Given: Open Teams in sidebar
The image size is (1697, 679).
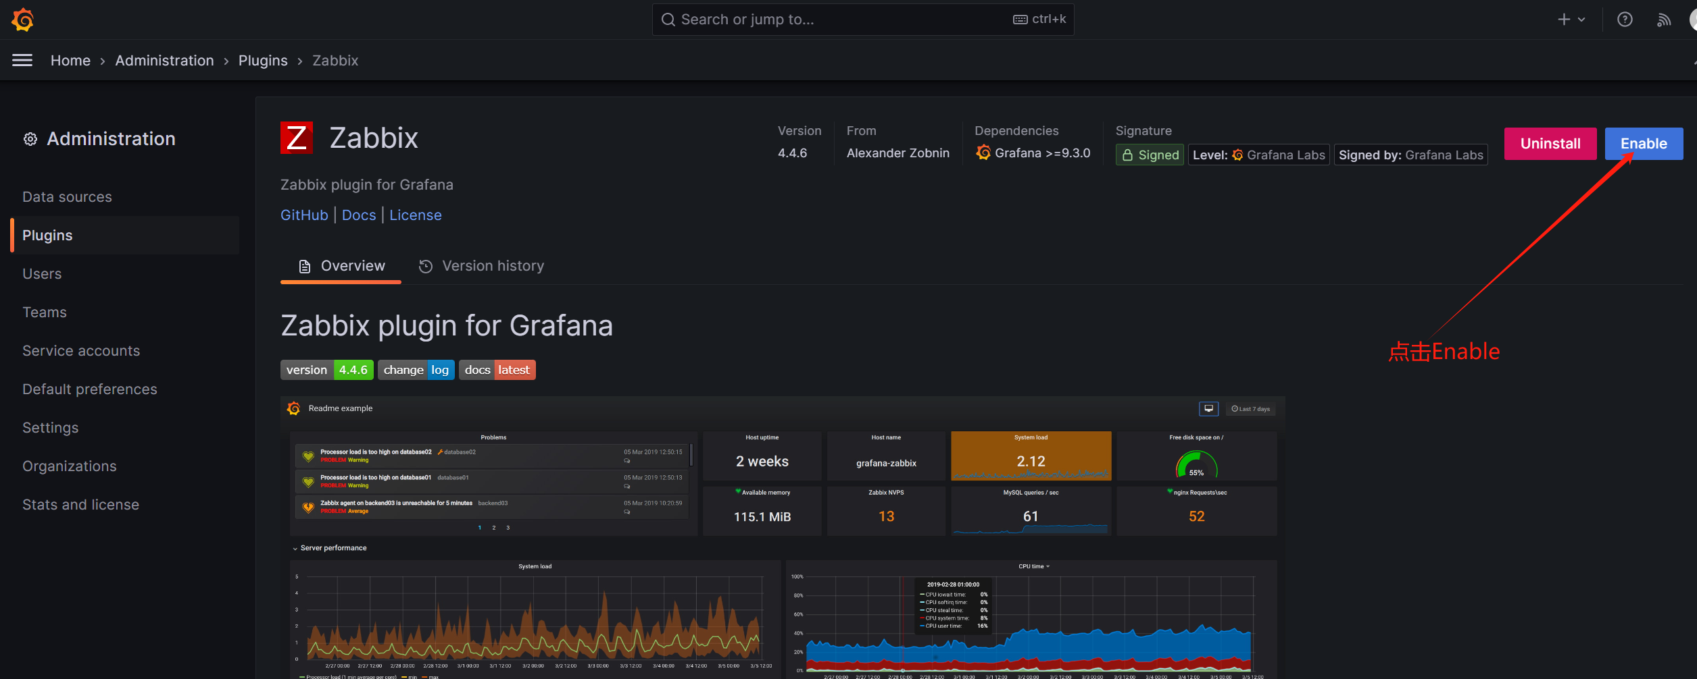Looking at the screenshot, I should (x=45, y=312).
